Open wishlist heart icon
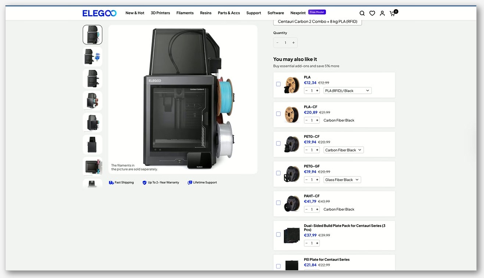The height and width of the screenshot is (278, 484). tap(372, 13)
